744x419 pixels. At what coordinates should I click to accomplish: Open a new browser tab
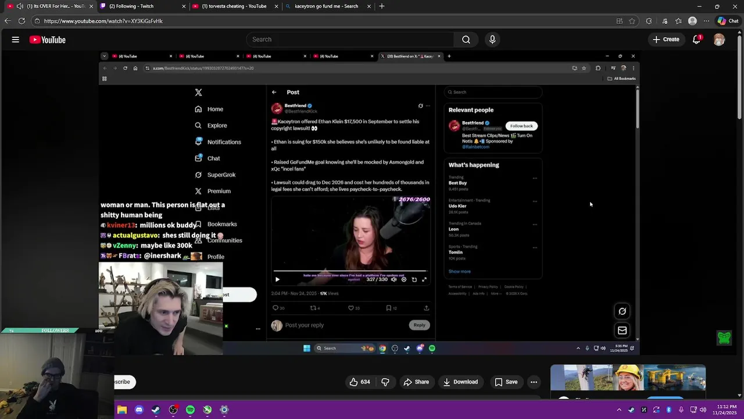(x=382, y=6)
